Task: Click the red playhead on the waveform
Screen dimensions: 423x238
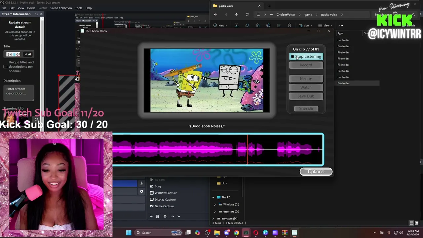Action: click(x=247, y=149)
